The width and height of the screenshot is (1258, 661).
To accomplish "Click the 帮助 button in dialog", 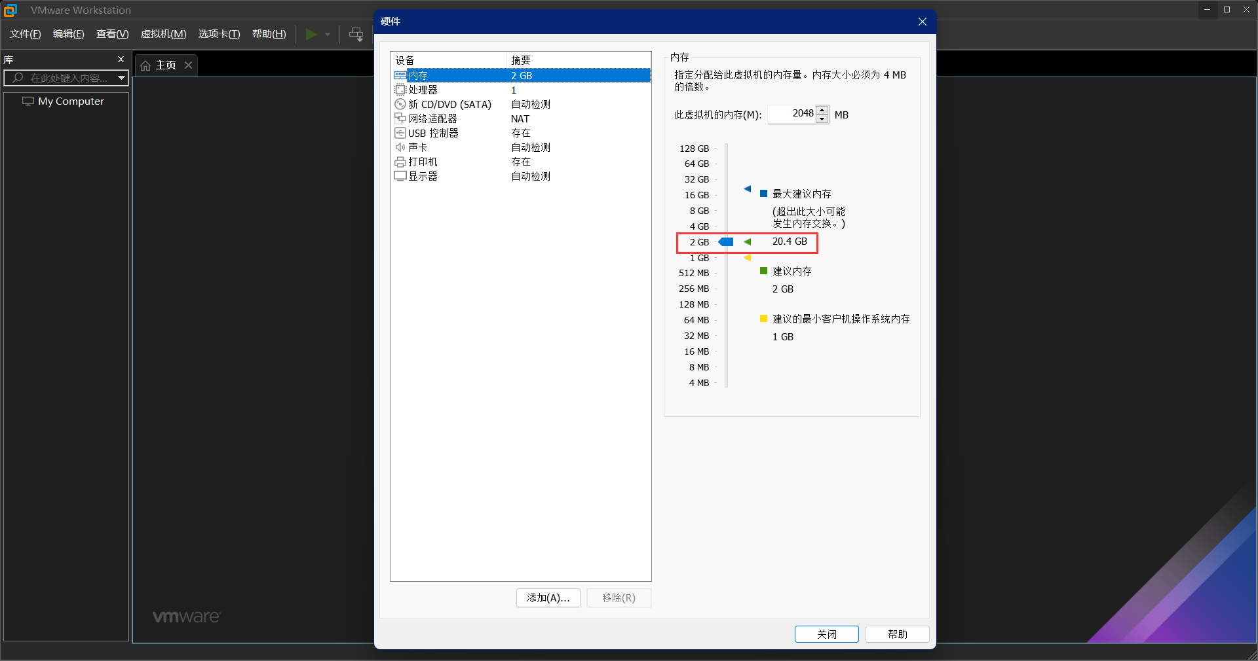I will 898,634.
